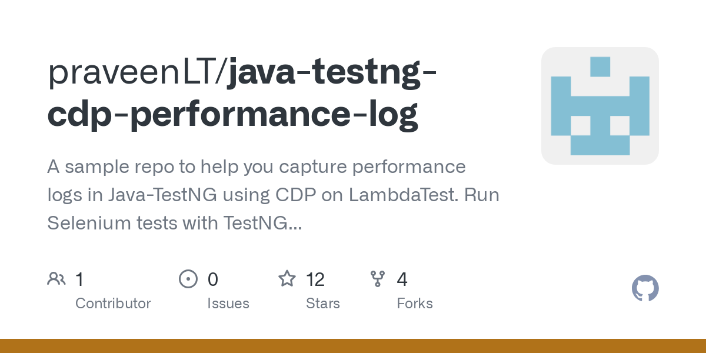Image resolution: width=706 pixels, height=353 pixels.
Task: Click the contributor count 1
Action: 79,279
